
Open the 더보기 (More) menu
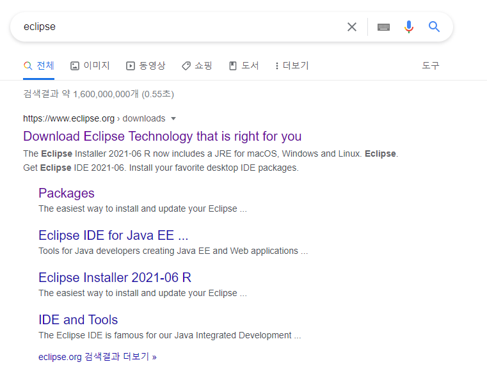click(x=292, y=66)
